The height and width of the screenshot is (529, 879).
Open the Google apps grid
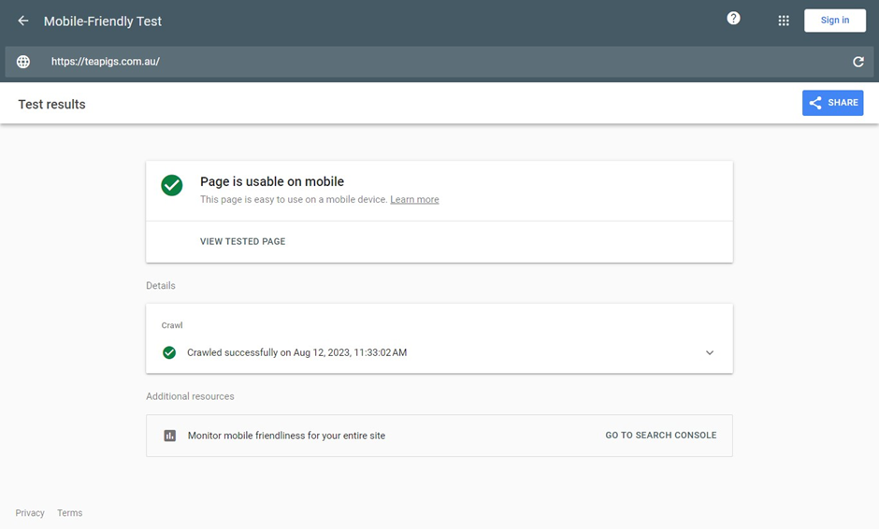tap(784, 21)
